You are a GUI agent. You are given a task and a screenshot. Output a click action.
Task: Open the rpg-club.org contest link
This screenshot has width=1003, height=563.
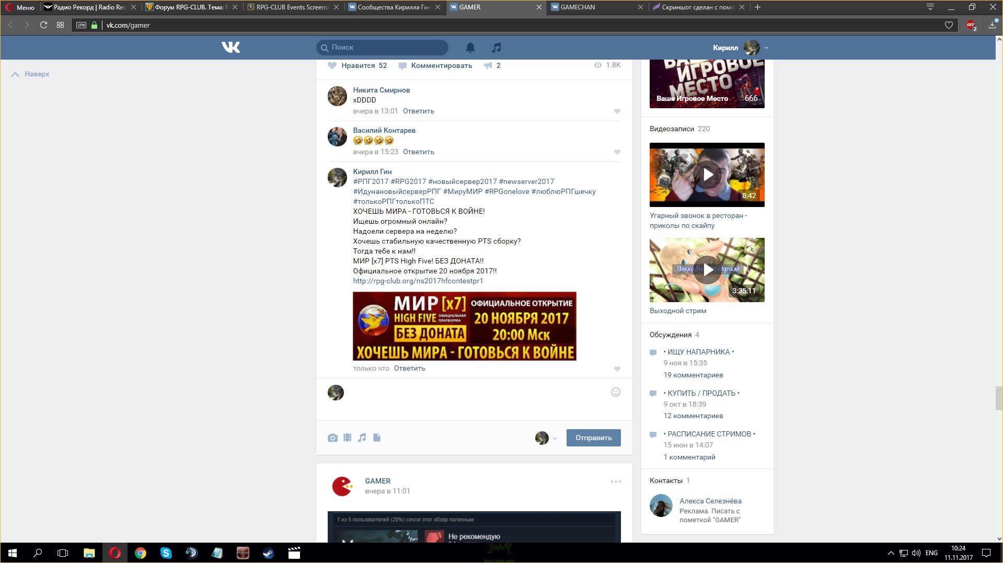pyautogui.click(x=418, y=281)
